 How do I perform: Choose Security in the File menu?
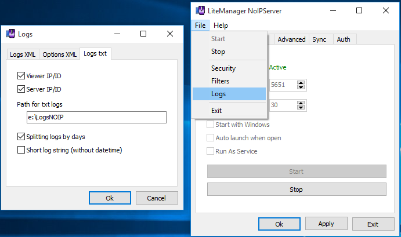(x=229, y=68)
